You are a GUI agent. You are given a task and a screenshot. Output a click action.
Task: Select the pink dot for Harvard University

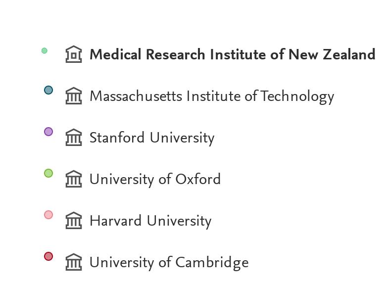[48, 215]
